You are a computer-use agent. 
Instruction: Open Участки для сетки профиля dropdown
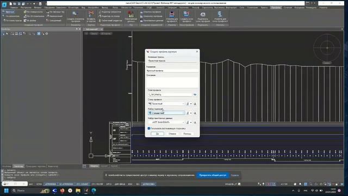[x=220, y=17]
